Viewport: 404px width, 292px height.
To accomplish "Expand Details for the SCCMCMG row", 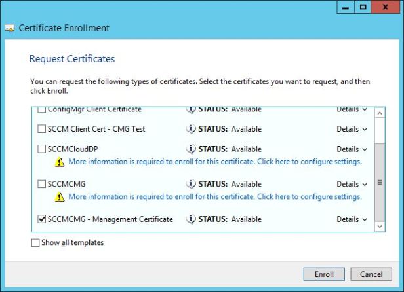I will tap(352, 184).
